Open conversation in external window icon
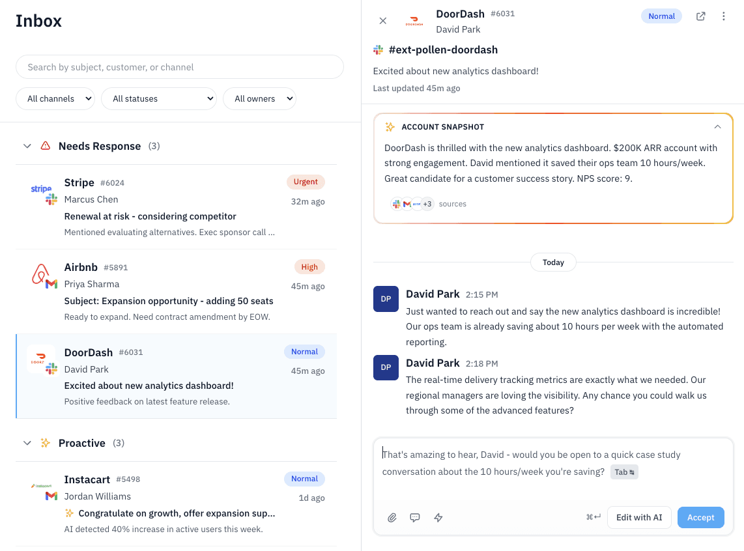Viewport: 744px width, 551px height. point(700,16)
